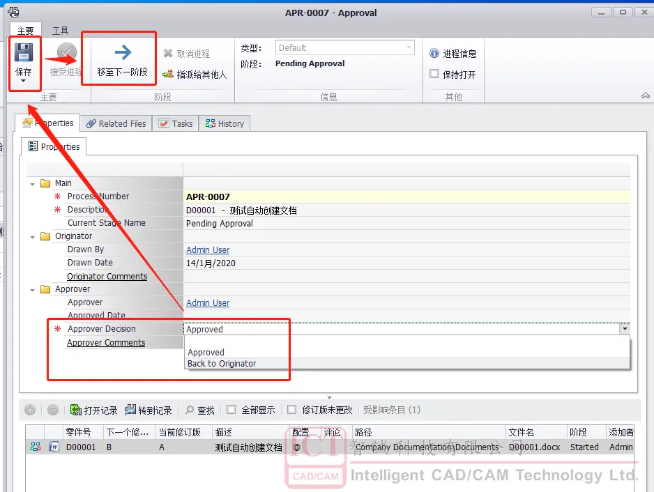Screen dimensions: 654x492
Task: Click the Word document icon for D00001
Action: [54, 447]
